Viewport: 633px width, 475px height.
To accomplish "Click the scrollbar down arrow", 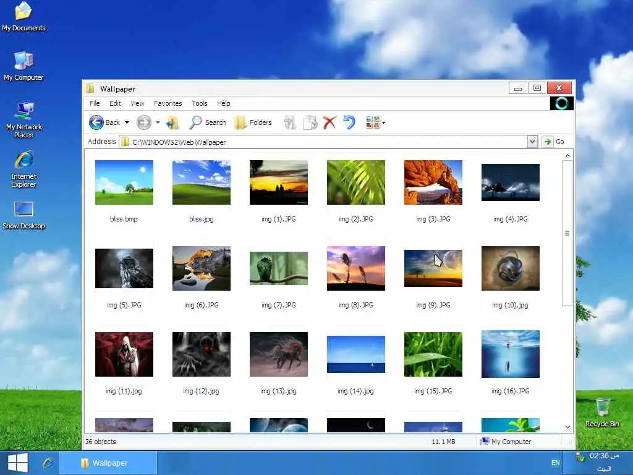I will (x=567, y=427).
